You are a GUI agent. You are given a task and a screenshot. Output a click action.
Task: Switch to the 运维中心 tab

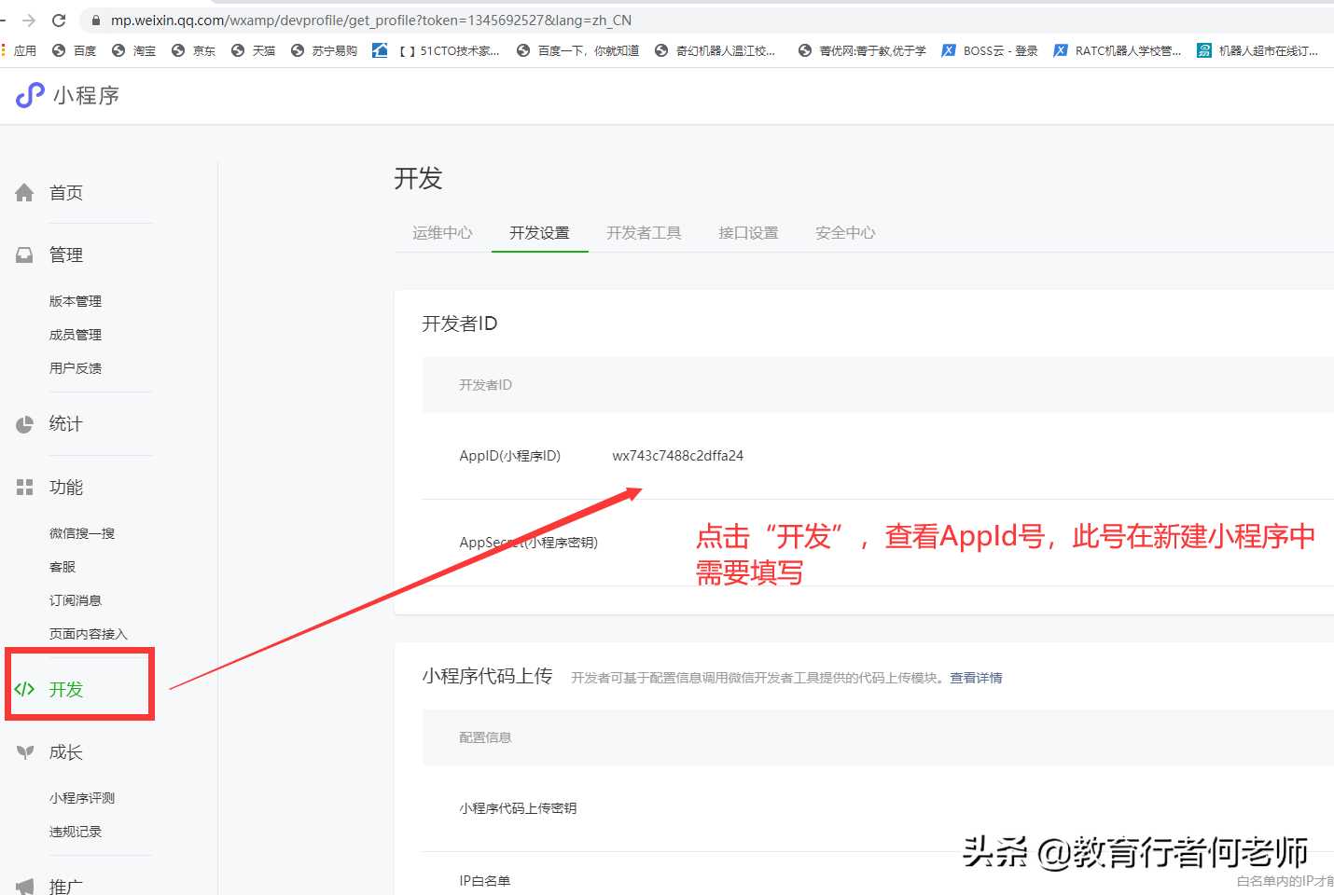click(442, 233)
